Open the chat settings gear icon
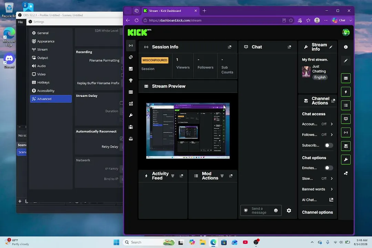The height and width of the screenshot is (248, 372). [x=289, y=210]
